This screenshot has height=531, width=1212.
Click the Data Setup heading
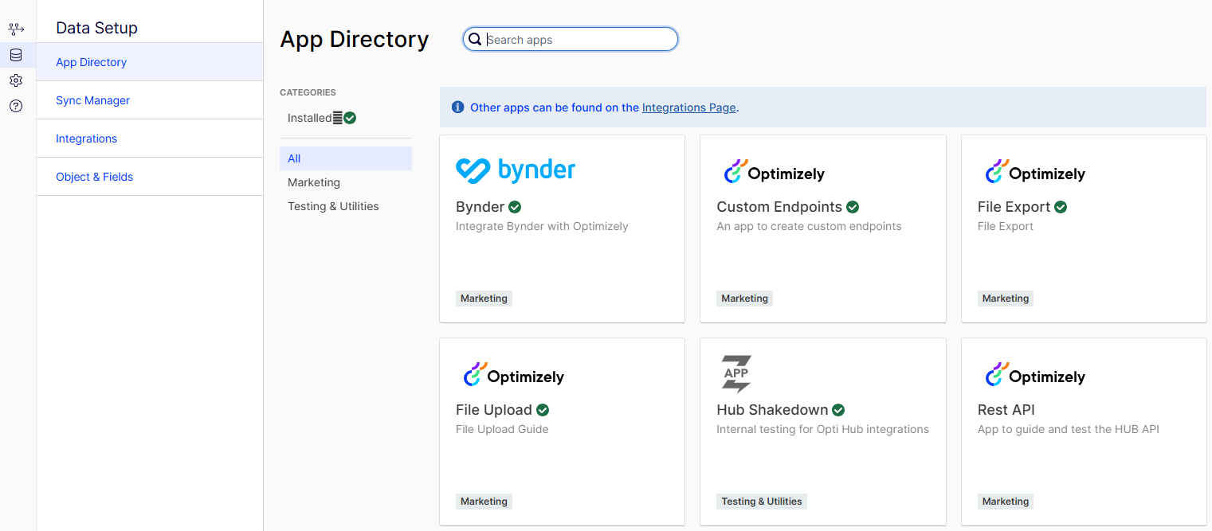pyautogui.click(x=96, y=28)
